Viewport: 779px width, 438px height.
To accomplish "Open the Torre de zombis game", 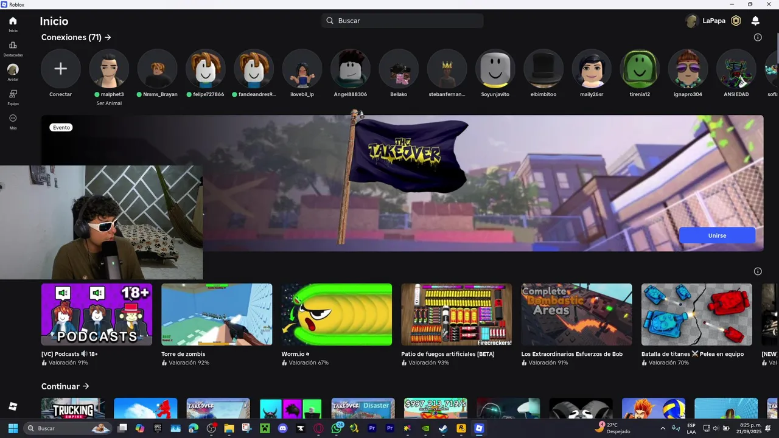I will 217,315.
